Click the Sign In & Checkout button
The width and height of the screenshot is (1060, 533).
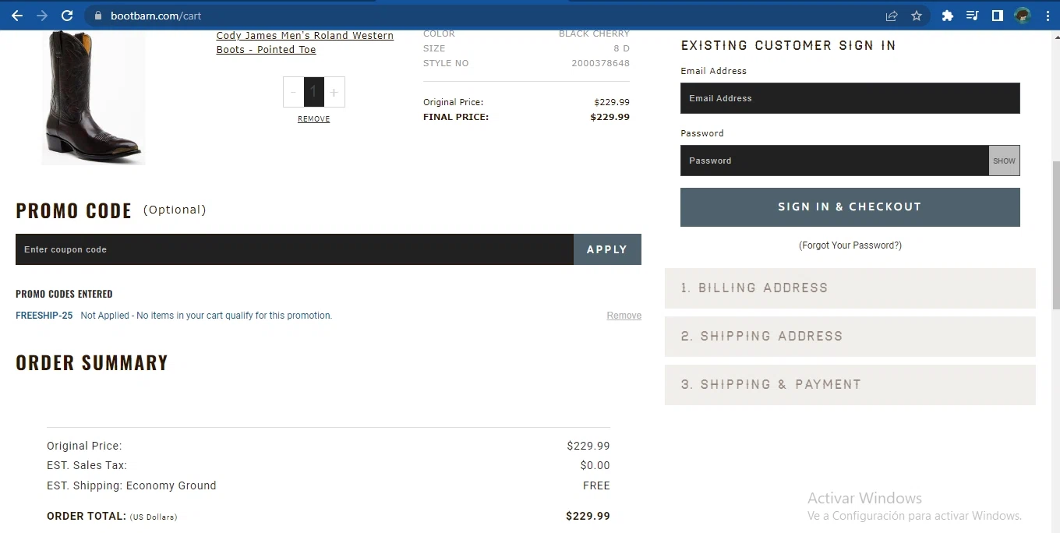(x=850, y=207)
